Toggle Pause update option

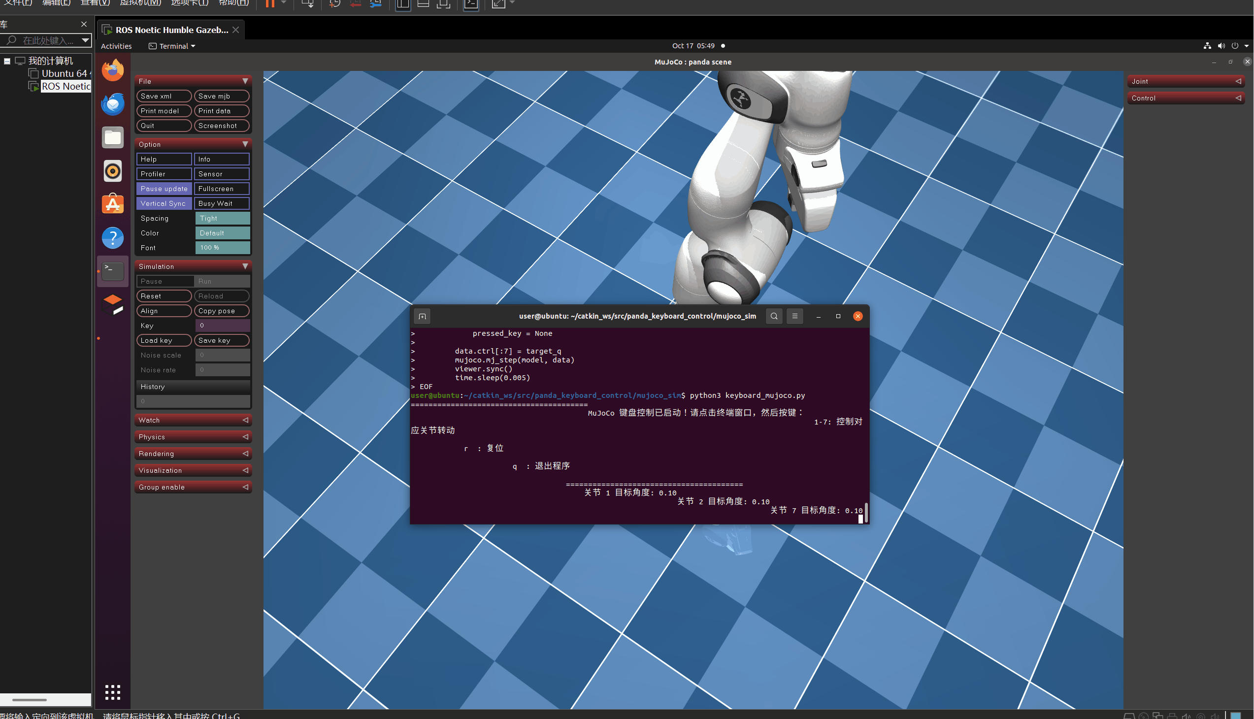(164, 189)
